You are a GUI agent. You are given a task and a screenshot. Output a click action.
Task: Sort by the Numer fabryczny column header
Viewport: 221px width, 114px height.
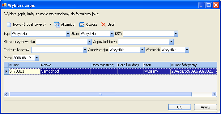click(194, 65)
